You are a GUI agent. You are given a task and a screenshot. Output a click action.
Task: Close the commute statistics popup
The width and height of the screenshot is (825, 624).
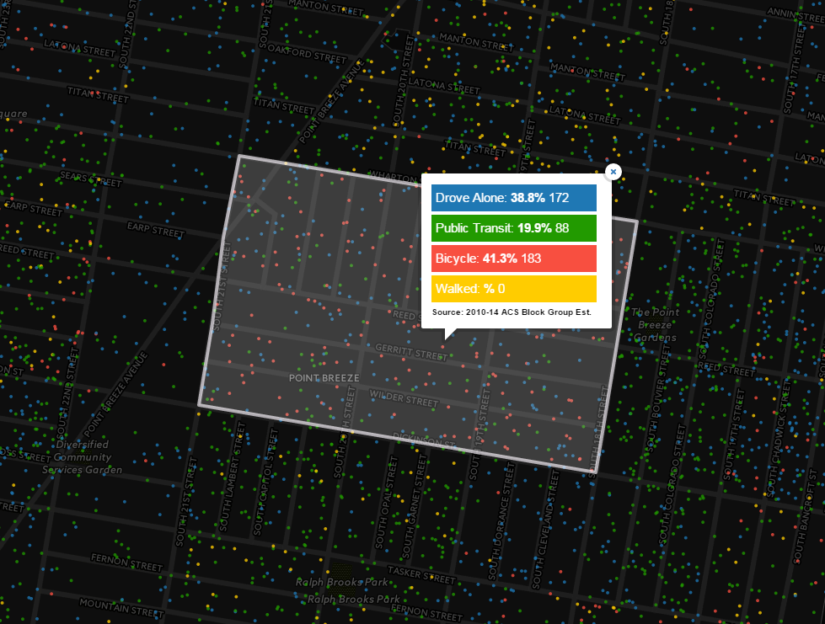(613, 172)
